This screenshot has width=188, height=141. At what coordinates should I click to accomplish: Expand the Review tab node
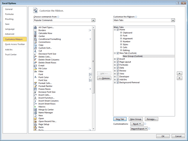[115, 71]
